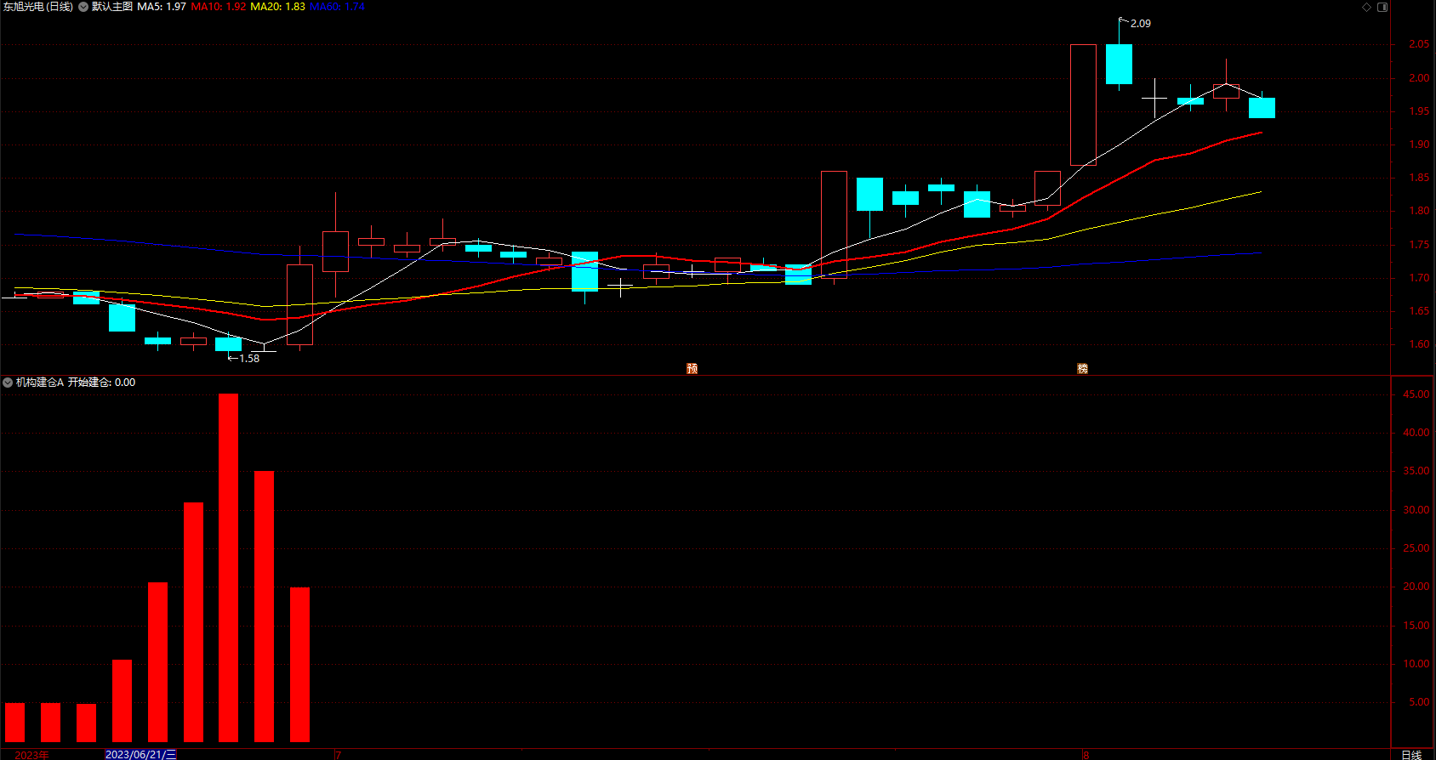The image size is (1436, 760).
Task: Click the 2023/06/21/三 date label
Action: pyautogui.click(x=141, y=754)
